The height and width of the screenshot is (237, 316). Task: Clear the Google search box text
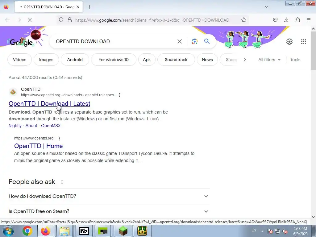click(x=179, y=41)
